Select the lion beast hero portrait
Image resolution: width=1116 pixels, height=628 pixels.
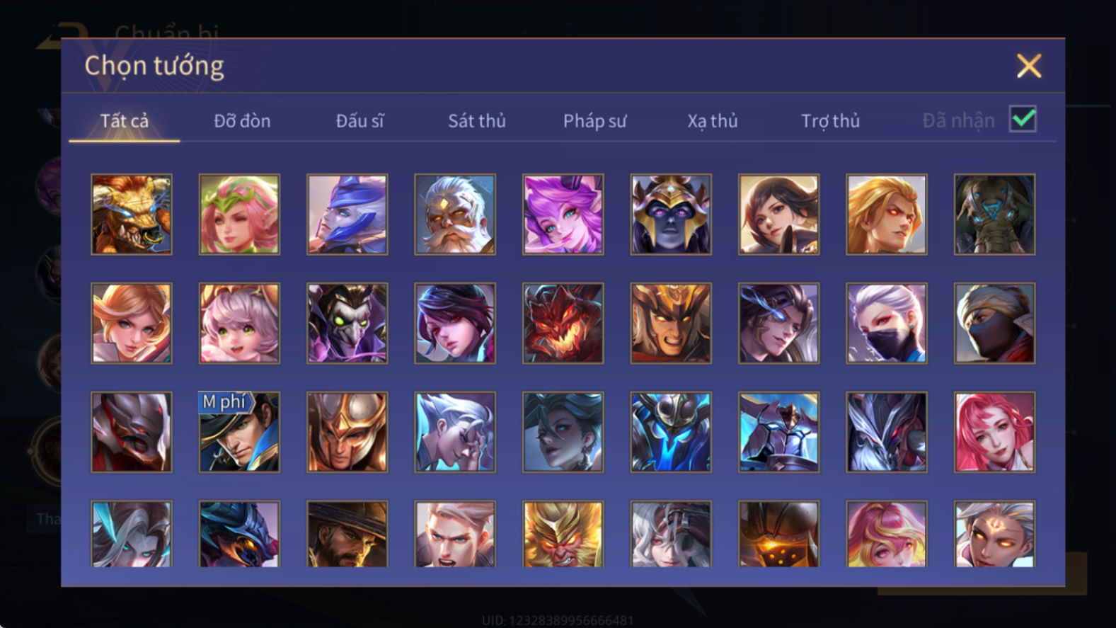pyautogui.click(x=132, y=215)
